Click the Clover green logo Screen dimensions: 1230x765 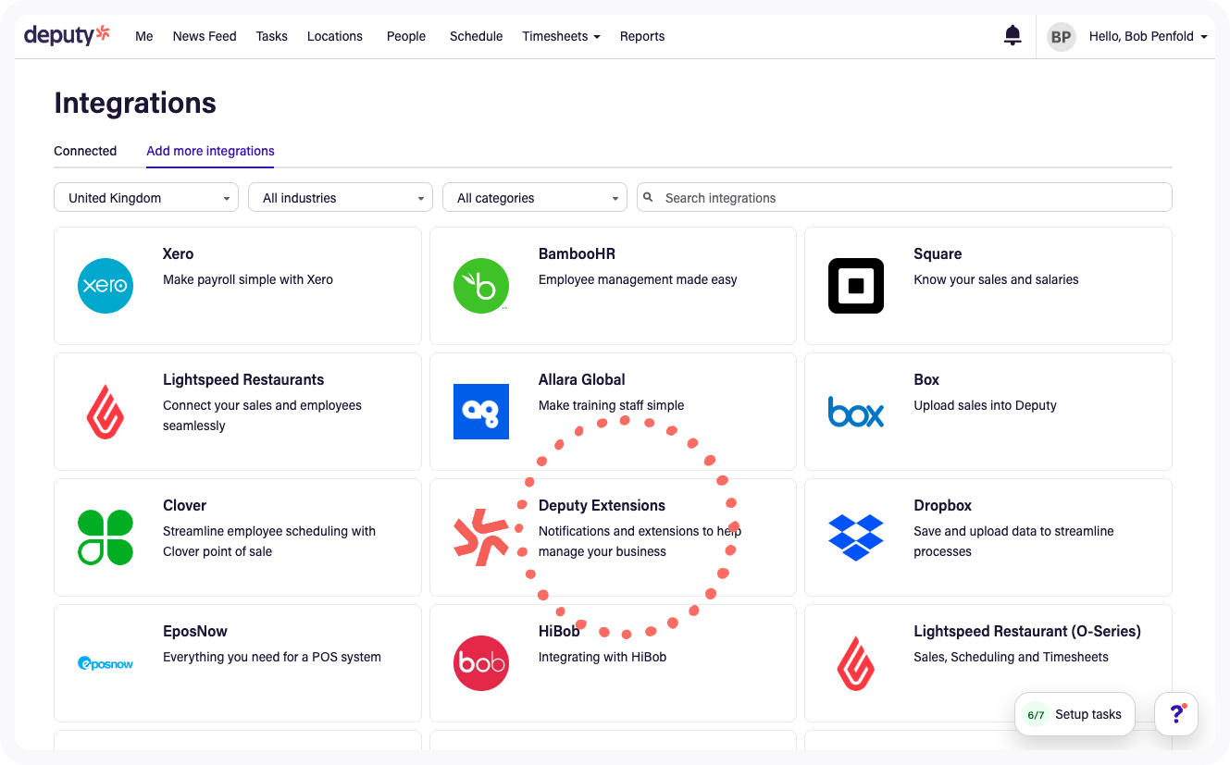point(106,537)
